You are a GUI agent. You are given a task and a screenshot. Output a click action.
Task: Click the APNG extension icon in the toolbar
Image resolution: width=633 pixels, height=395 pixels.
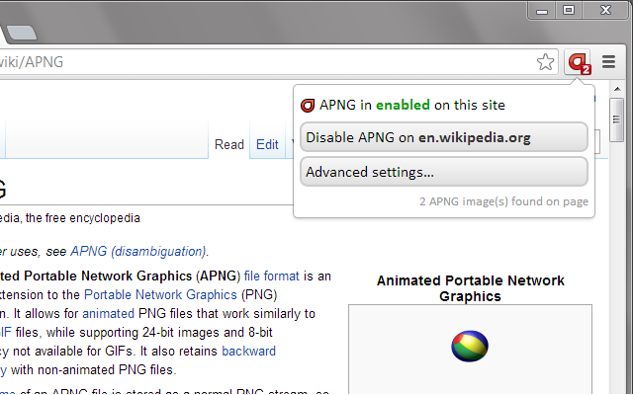[578, 62]
